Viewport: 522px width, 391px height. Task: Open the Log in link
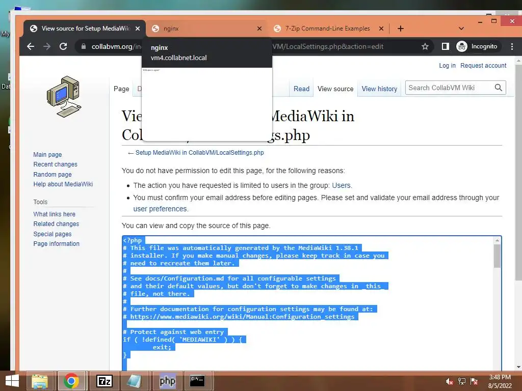coord(447,66)
